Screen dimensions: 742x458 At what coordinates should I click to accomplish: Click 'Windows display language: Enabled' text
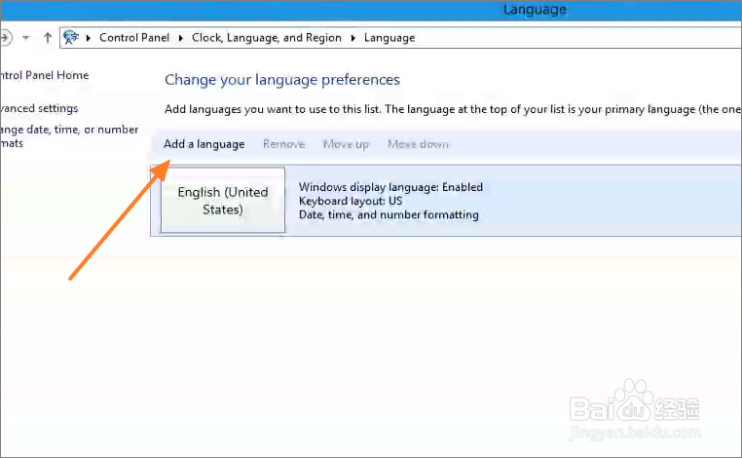[390, 187]
